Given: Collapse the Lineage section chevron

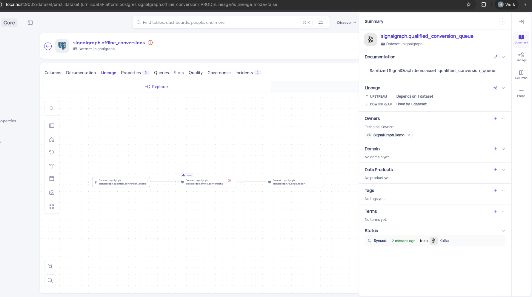Looking at the screenshot, I should coord(503,88).
